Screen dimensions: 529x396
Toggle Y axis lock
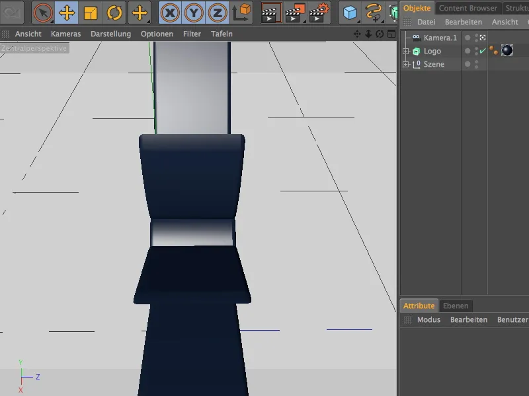tap(194, 13)
